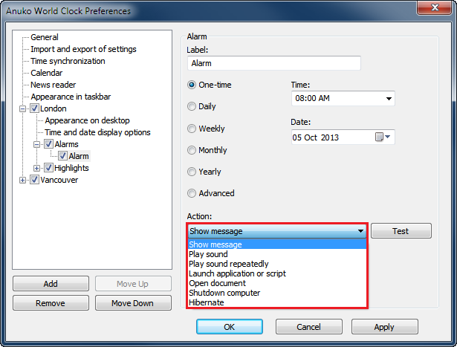
Task: Close the Preferences dialog window
Action: (435, 10)
